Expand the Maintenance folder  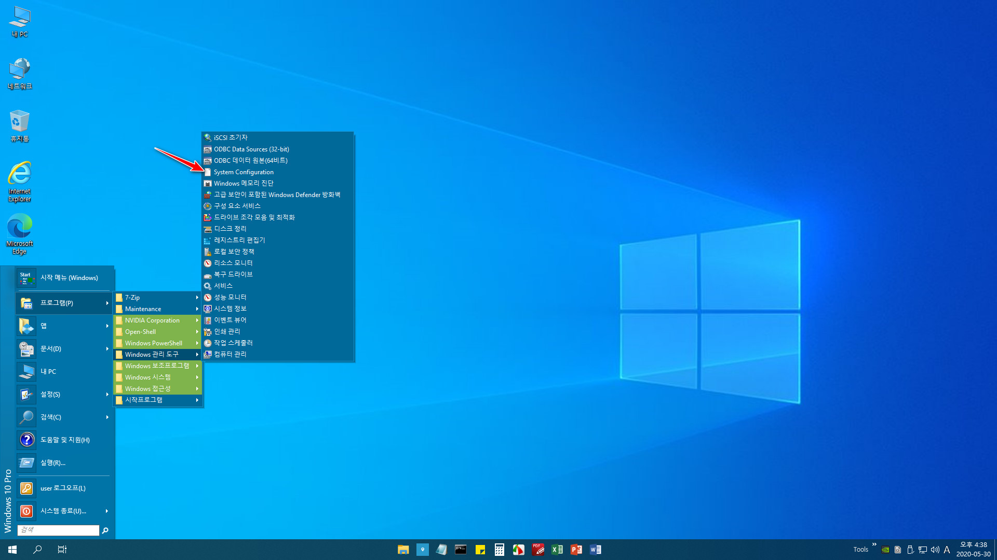pos(157,309)
